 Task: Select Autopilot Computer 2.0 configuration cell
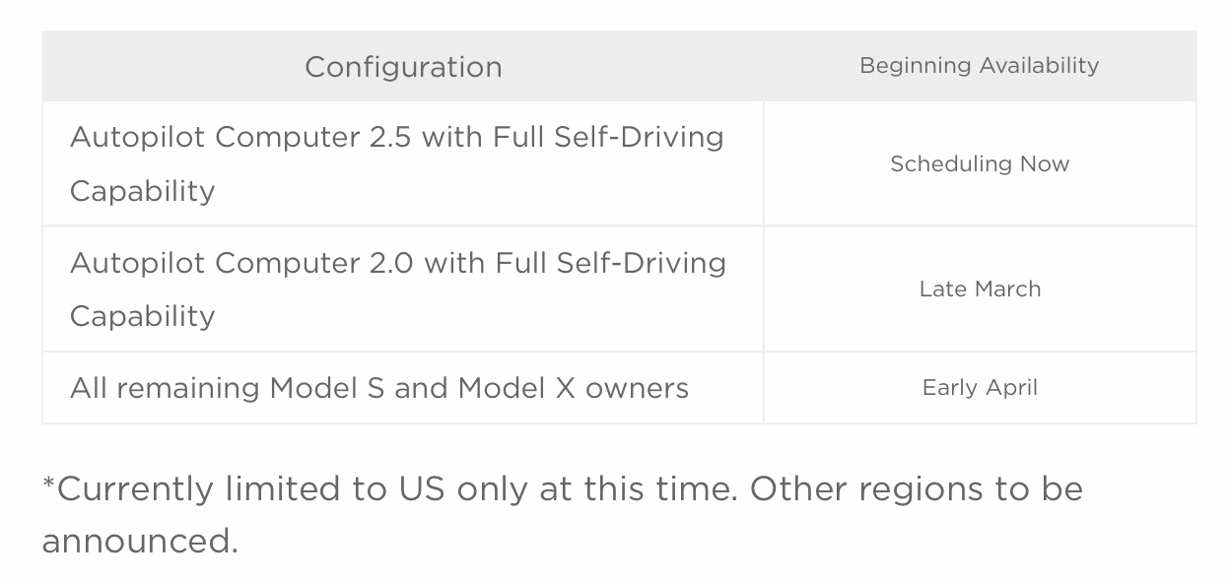coord(403,289)
